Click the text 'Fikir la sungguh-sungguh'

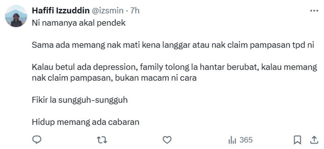pos(80,100)
